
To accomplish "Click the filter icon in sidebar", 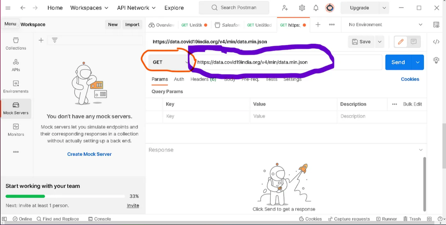I will (54, 40).
